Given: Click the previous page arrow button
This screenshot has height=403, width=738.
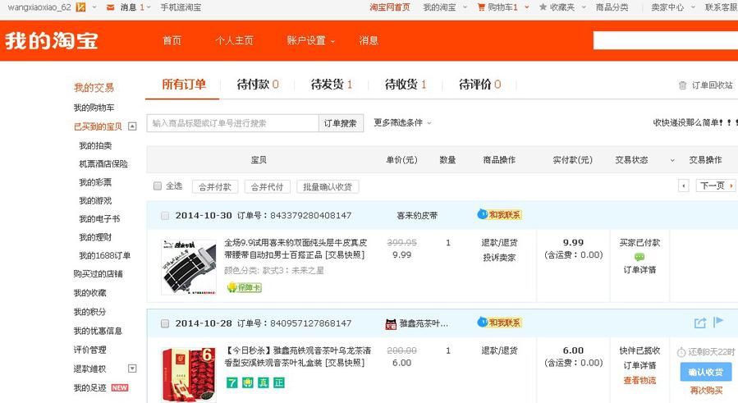Looking at the screenshot, I should 683,186.
